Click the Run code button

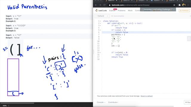click(x=188, y=102)
